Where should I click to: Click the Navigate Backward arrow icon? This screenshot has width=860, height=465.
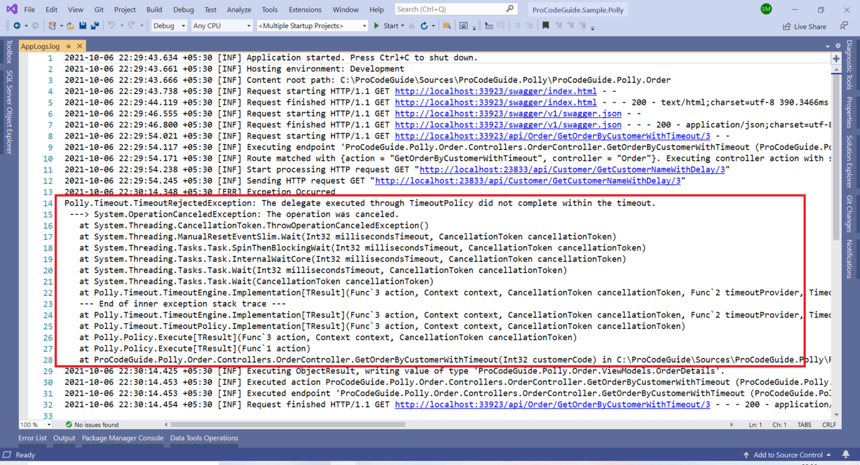coord(18,25)
